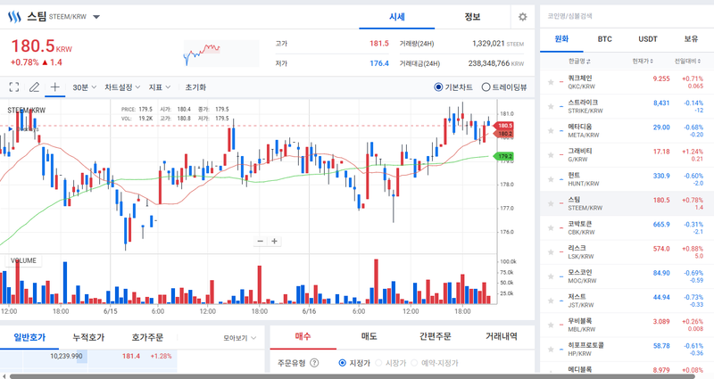Favorite the 메타디움 META/KRW star
Viewport: 714px width, 379px height.
[x=551, y=130]
